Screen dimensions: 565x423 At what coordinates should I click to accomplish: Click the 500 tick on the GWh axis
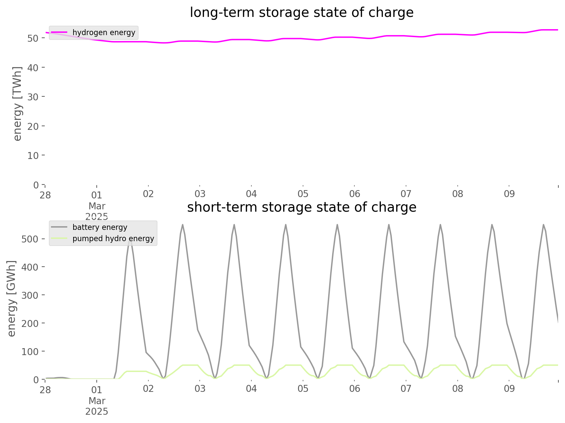[31, 239]
